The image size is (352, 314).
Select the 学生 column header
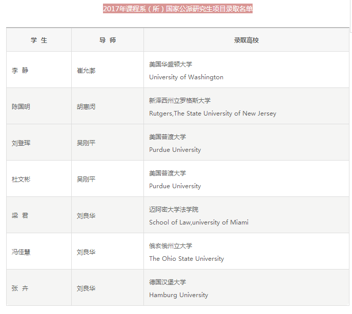(39, 40)
